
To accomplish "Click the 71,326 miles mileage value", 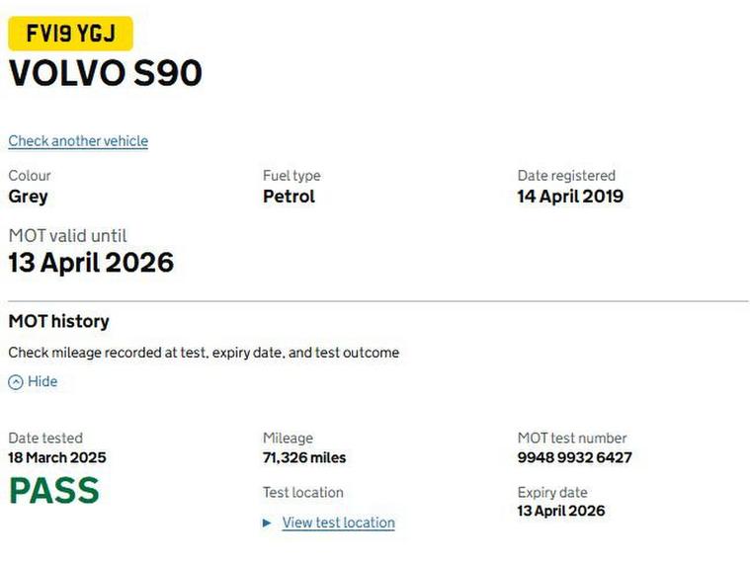I will coord(304,458).
